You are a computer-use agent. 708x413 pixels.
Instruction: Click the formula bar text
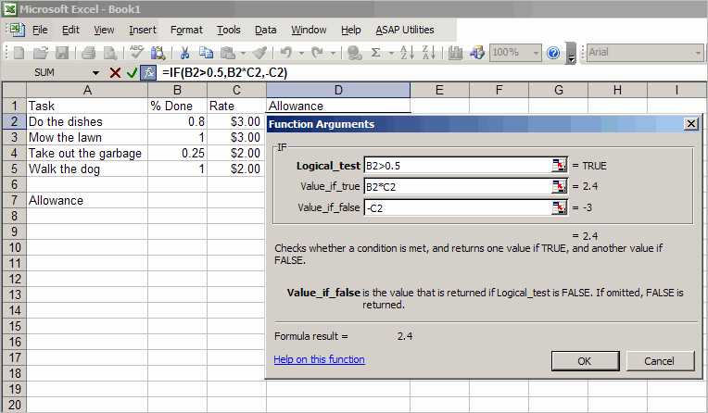click(x=225, y=72)
